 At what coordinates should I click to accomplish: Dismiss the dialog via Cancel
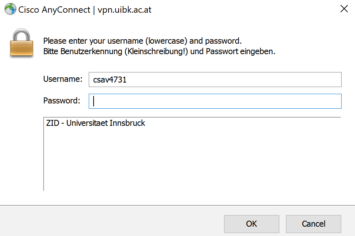pyautogui.click(x=313, y=224)
